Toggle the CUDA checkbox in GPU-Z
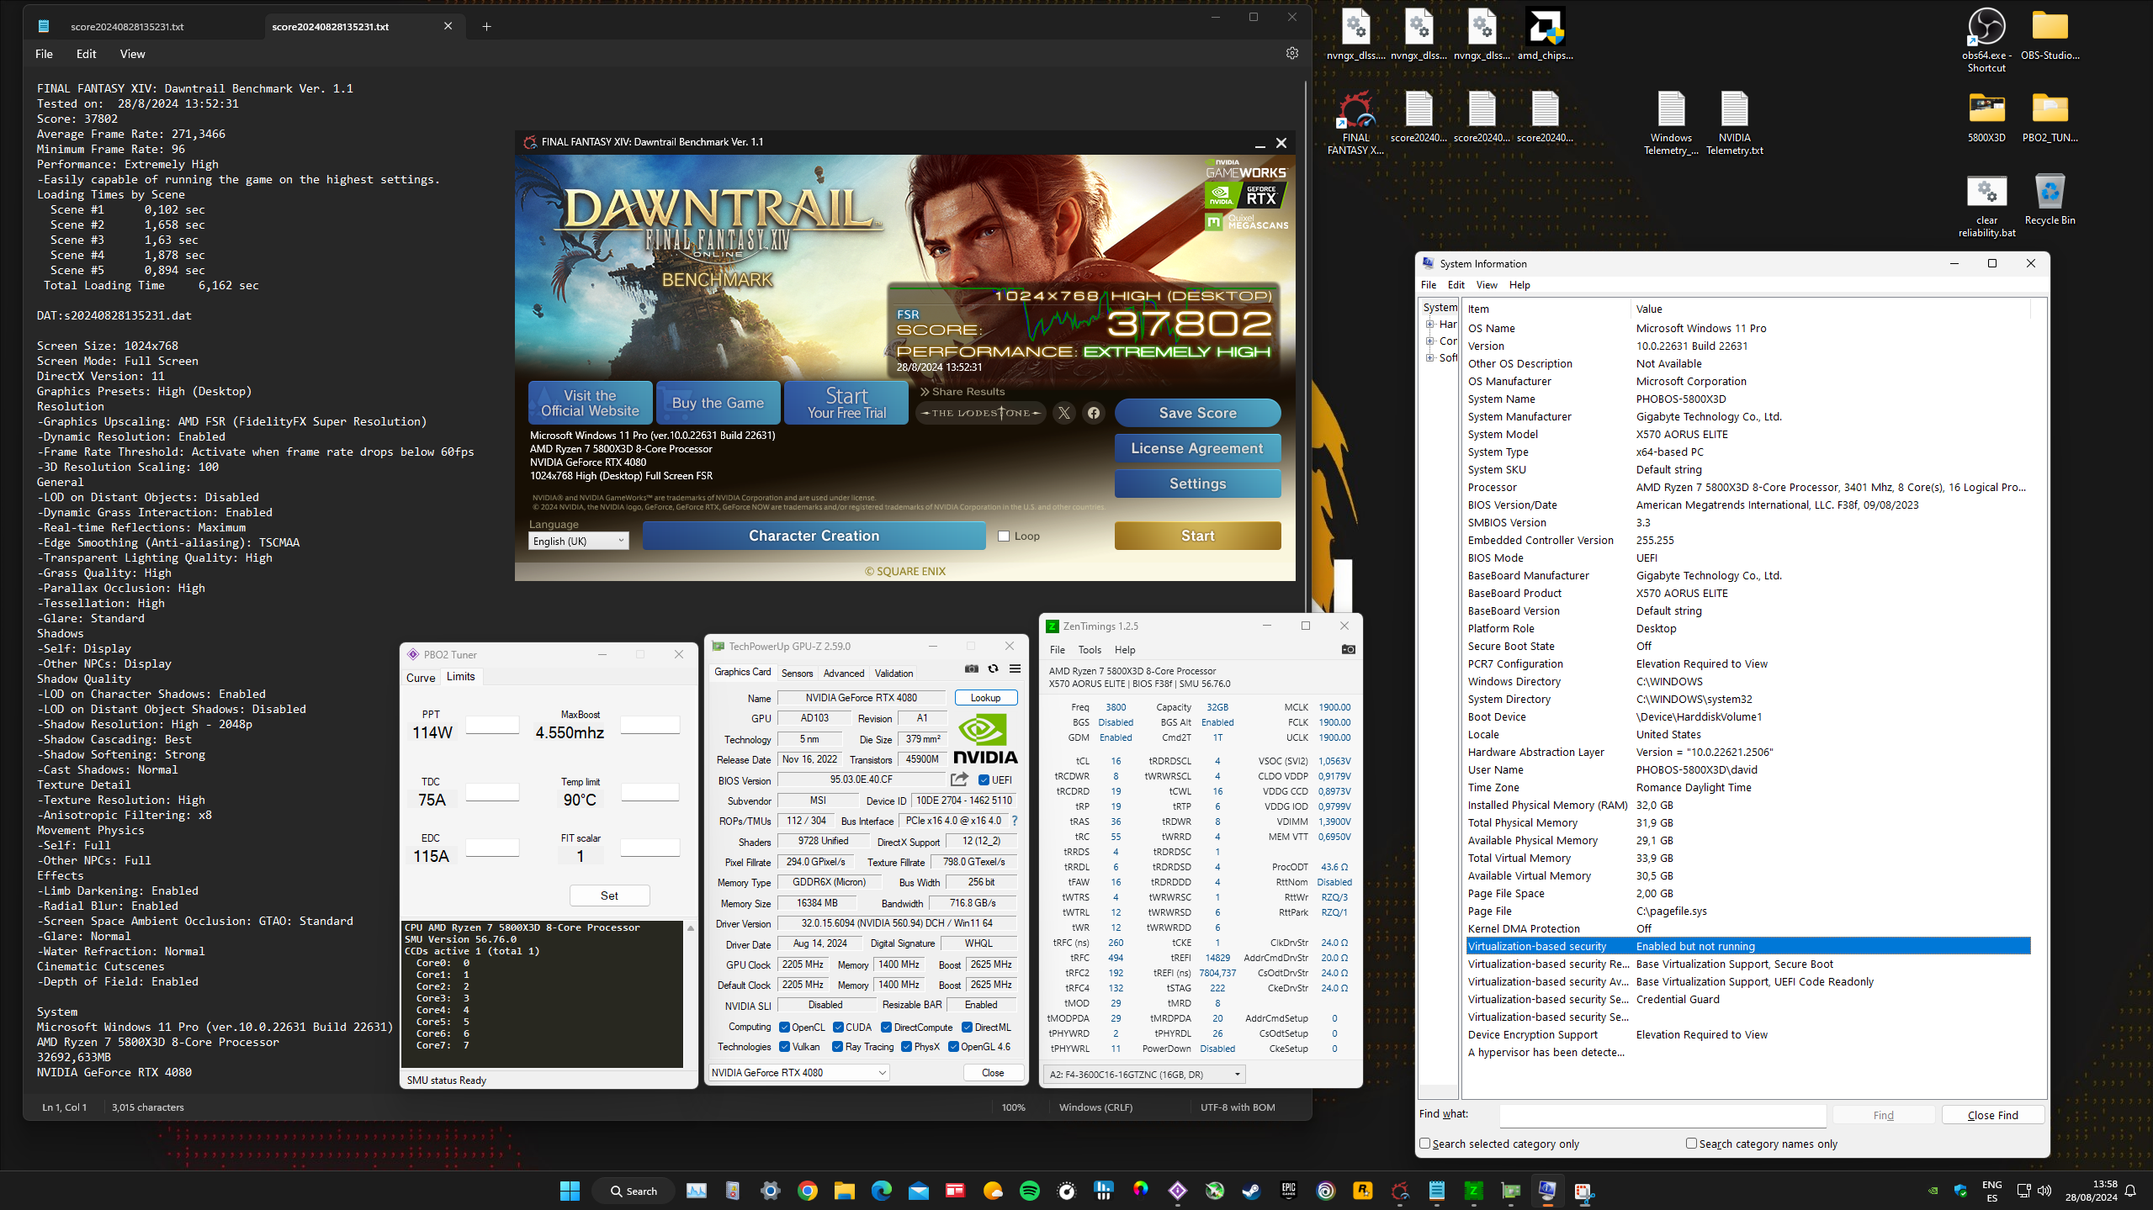This screenshot has width=2153, height=1210. coord(838,1027)
